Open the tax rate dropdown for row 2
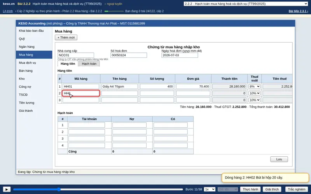 254,93
